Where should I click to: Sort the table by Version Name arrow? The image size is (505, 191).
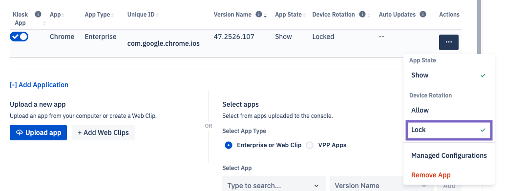point(265,16)
